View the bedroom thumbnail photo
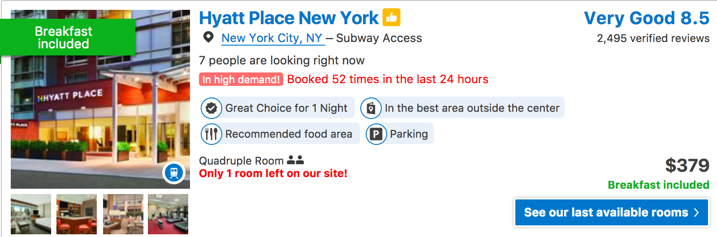The height and width of the screenshot is (237, 717). pos(31,214)
